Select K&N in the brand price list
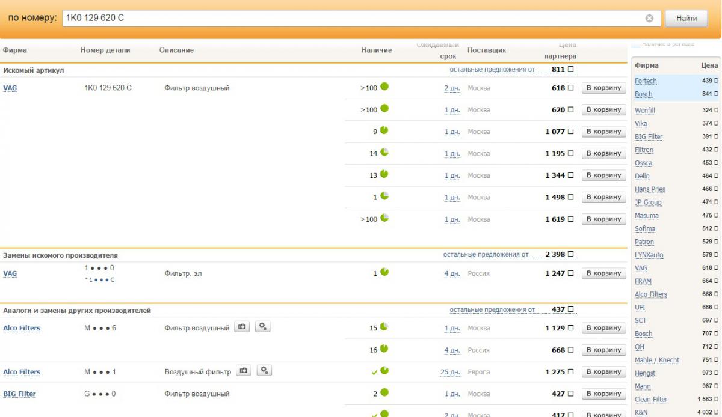722x417 pixels. pos(641,413)
